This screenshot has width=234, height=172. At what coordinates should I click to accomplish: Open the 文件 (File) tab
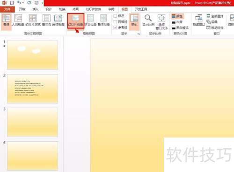point(7,9)
